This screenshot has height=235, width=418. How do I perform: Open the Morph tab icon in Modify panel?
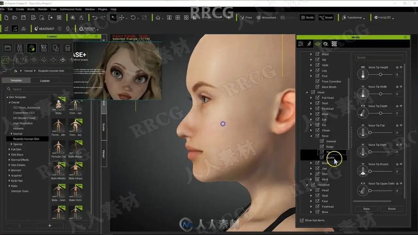tap(317, 44)
